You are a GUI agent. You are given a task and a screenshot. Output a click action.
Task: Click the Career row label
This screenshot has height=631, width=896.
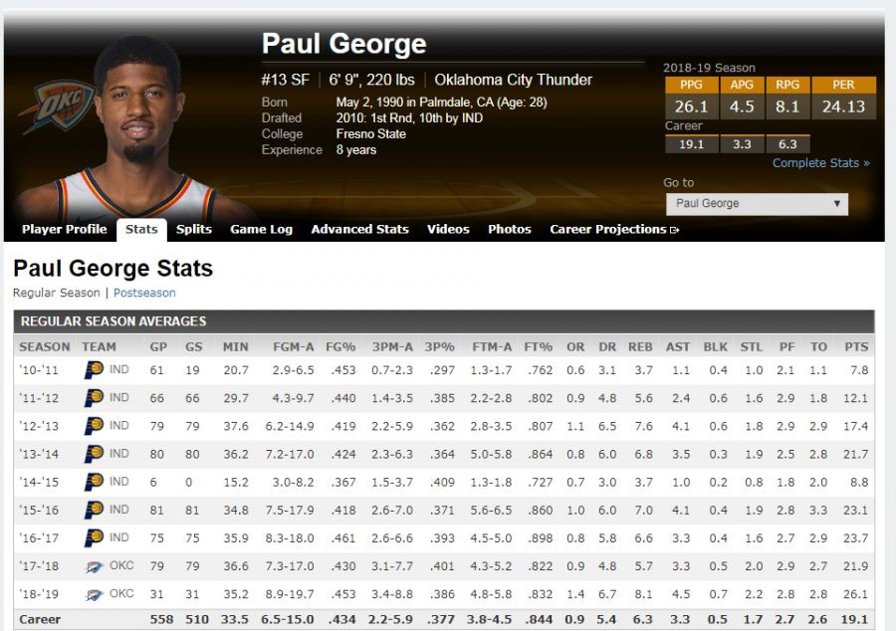(40, 620)
